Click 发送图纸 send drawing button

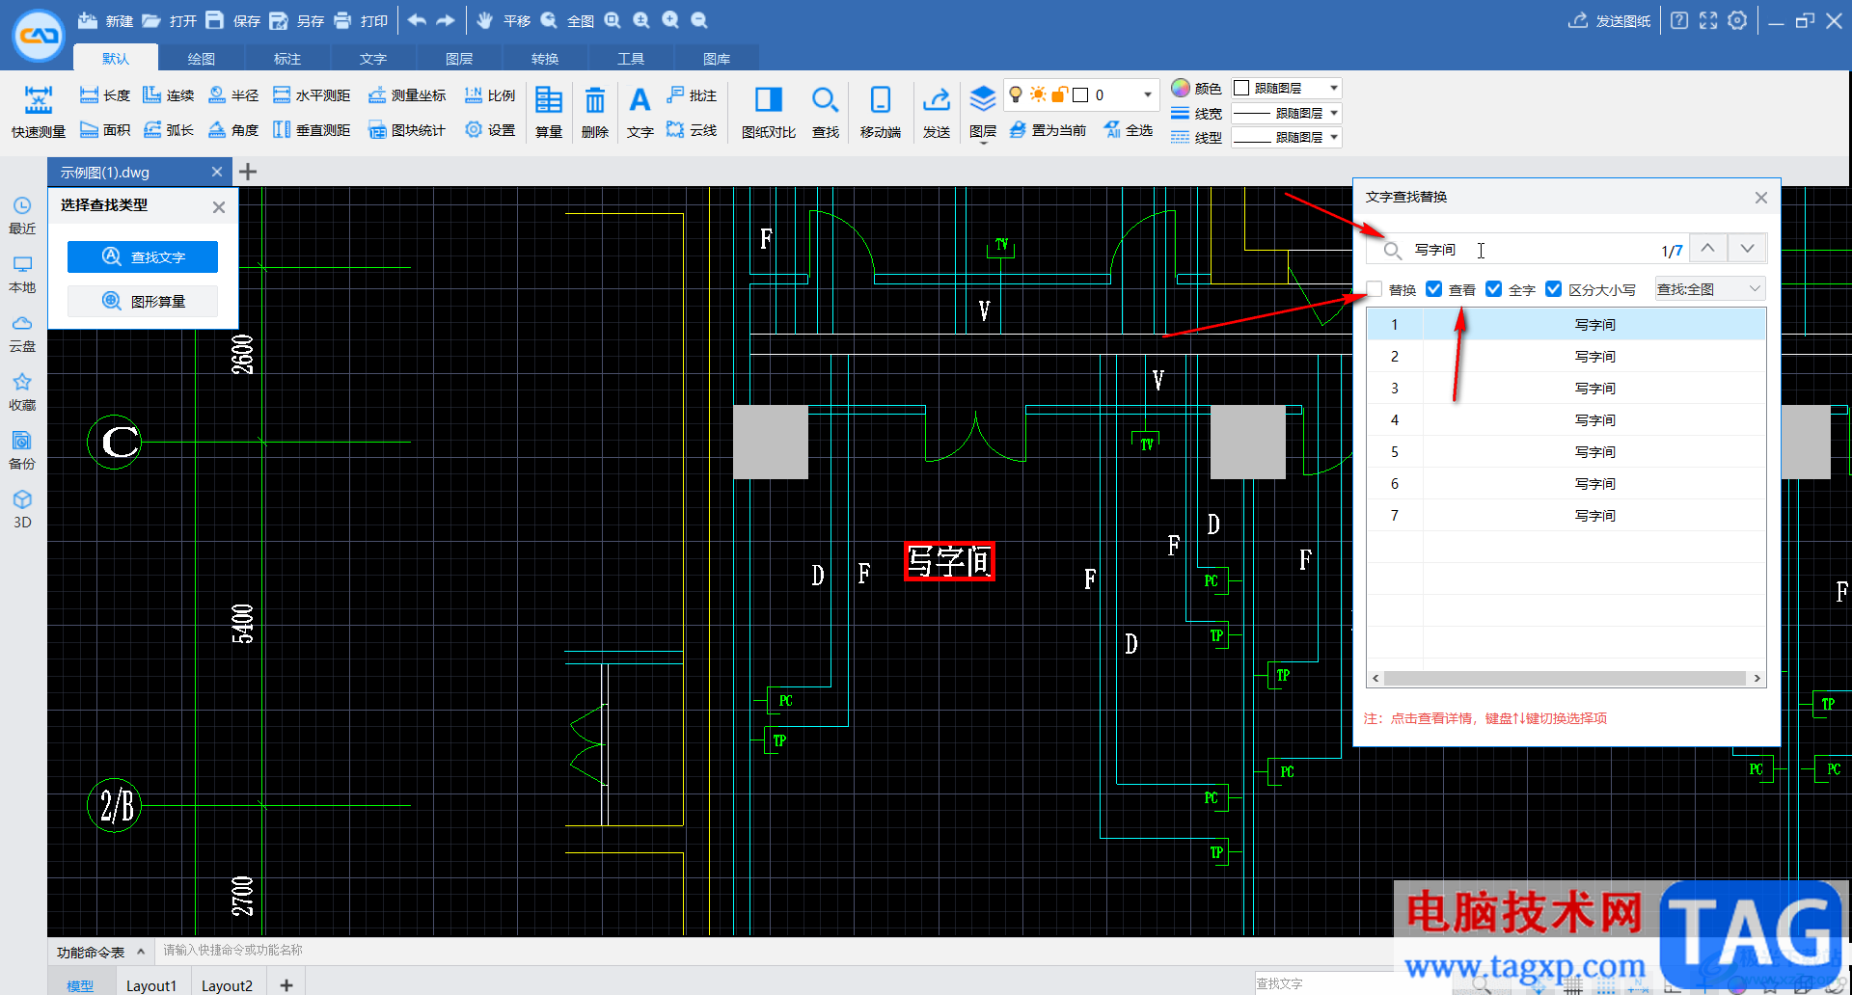pos(1610,21)
